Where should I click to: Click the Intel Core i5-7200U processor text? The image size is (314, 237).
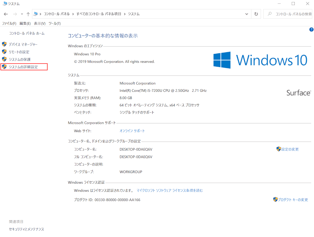click(x=163, y=91)
